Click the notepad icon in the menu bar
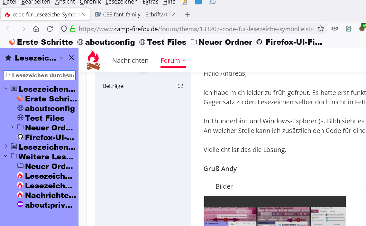 pos(185,2)
